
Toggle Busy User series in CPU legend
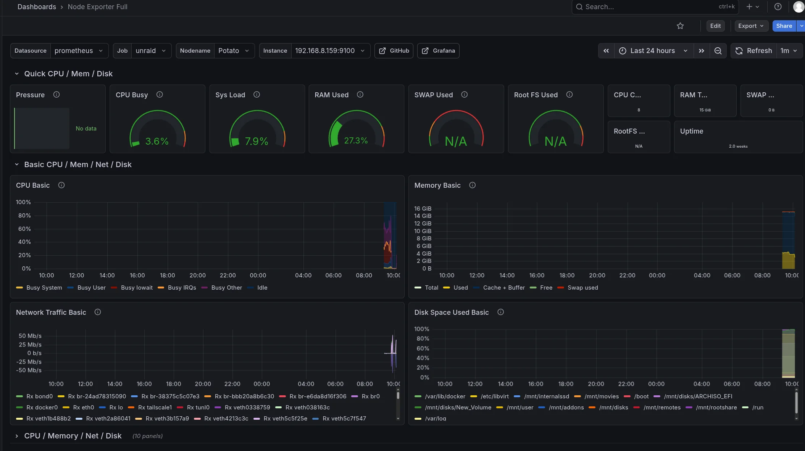(91, 288)
